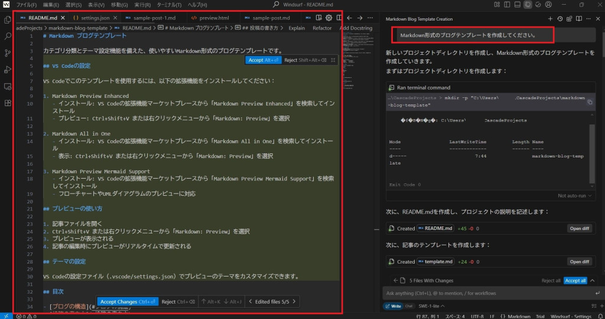
Task: Reject the inline diff hunk
Action: pos(305,60)
